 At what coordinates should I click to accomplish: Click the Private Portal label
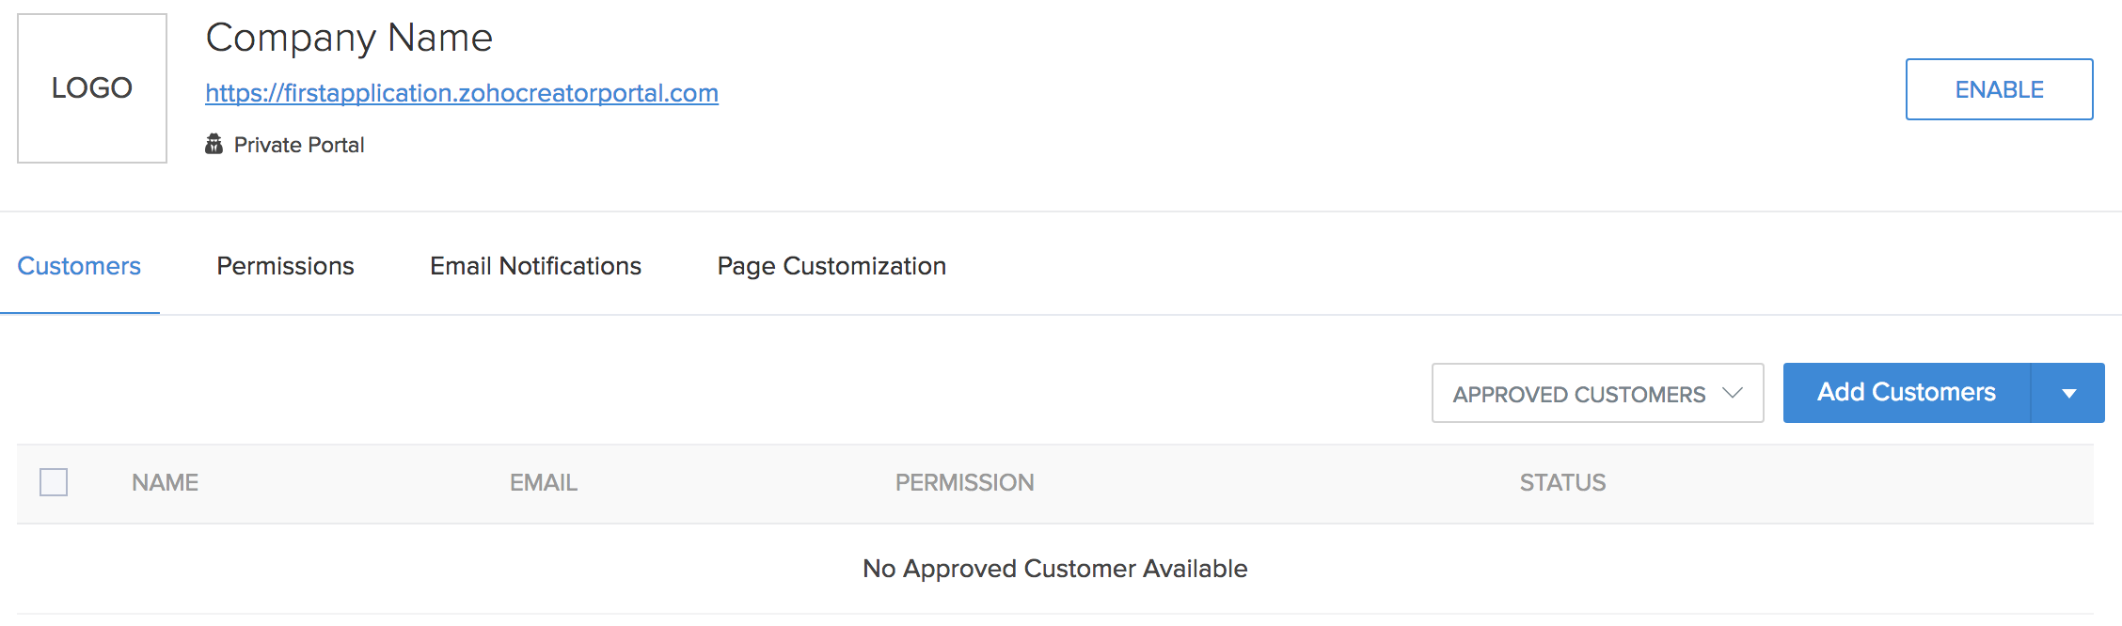click(x=299, y=145)
